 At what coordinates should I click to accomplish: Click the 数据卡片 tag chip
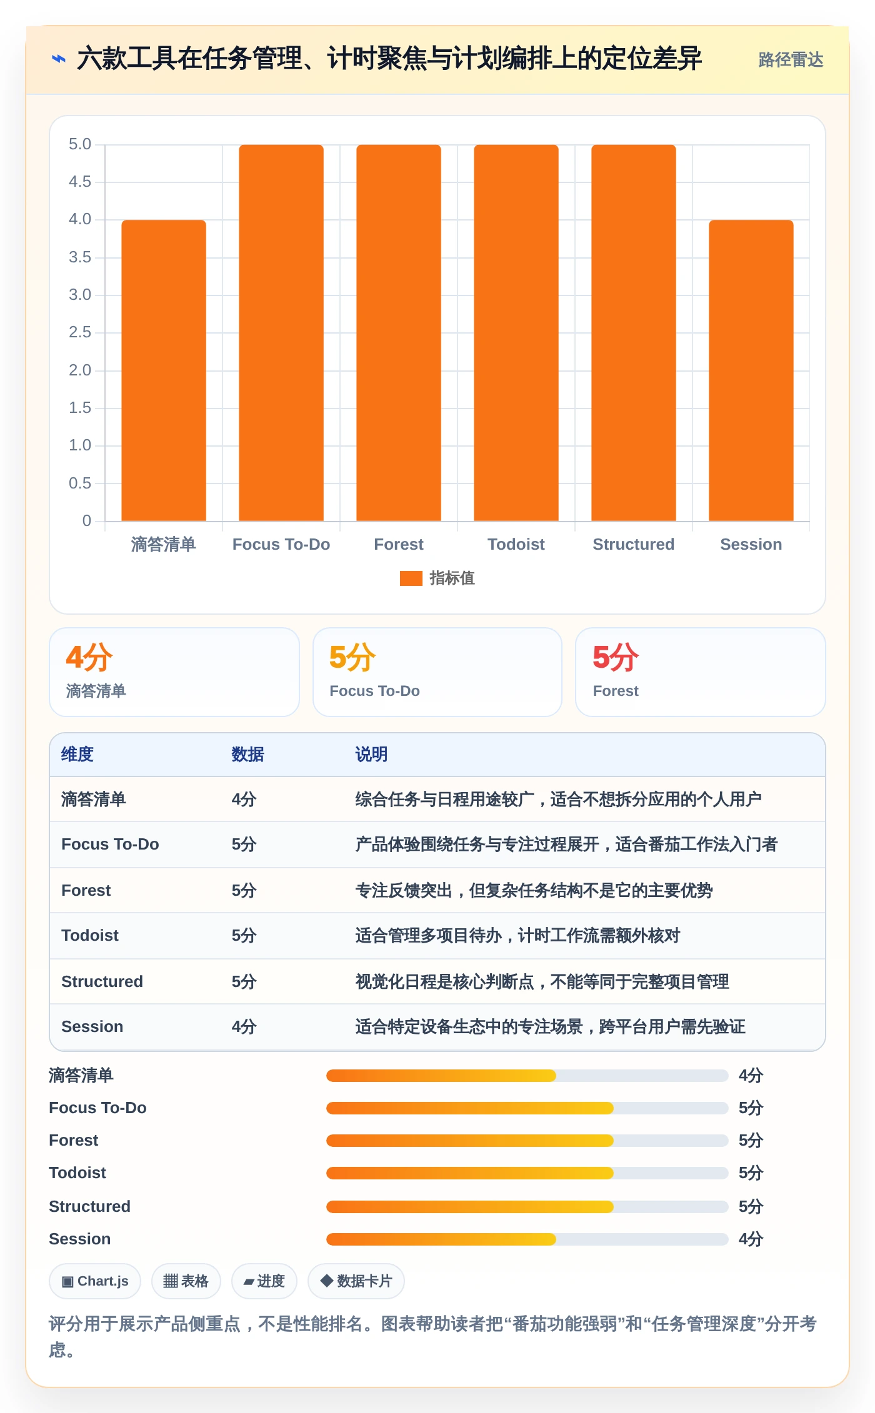coord(356,1281)
